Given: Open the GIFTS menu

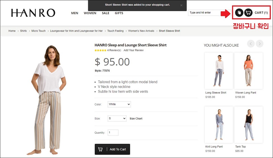Looking at the screenshot, I should click(119, 13).
